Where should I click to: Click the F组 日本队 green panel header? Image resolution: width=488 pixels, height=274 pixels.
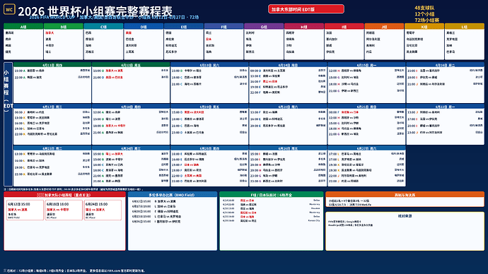[x=272, y=195]
